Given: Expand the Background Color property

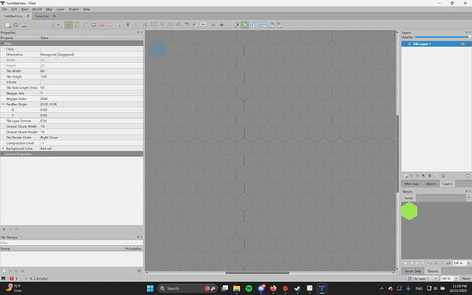Looking at the screenshot, I should 3,149.
